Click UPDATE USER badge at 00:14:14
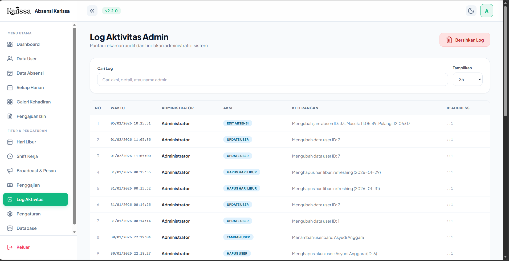Image resolution: width=509 pixels, height=261 pixels. (x=238, y=221)
